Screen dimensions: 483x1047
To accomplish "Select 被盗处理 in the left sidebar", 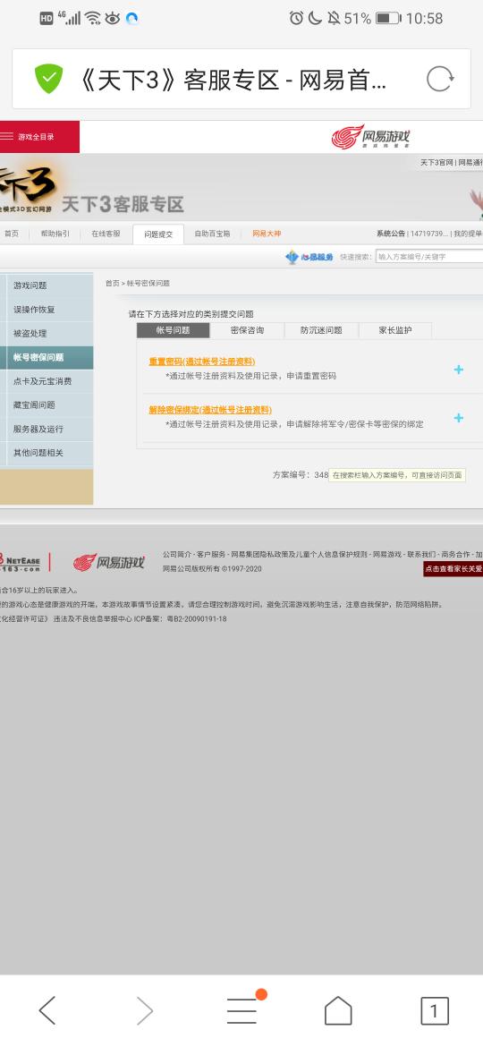I will click(x=47, y=333).
